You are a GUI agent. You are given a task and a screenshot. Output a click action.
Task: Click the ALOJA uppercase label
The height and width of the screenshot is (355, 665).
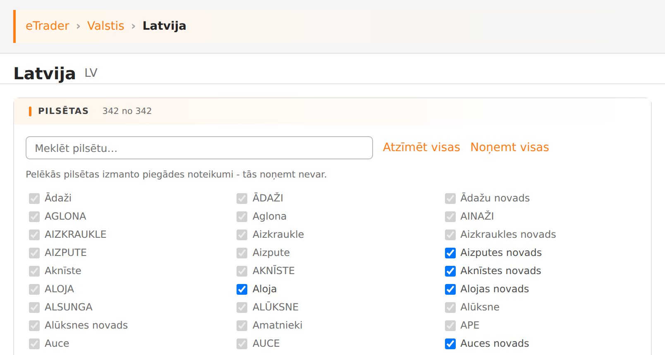tap(59, 289)
